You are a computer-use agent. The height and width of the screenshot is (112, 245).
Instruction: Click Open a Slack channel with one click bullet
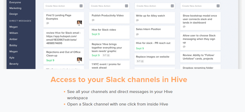click(118, 104)
